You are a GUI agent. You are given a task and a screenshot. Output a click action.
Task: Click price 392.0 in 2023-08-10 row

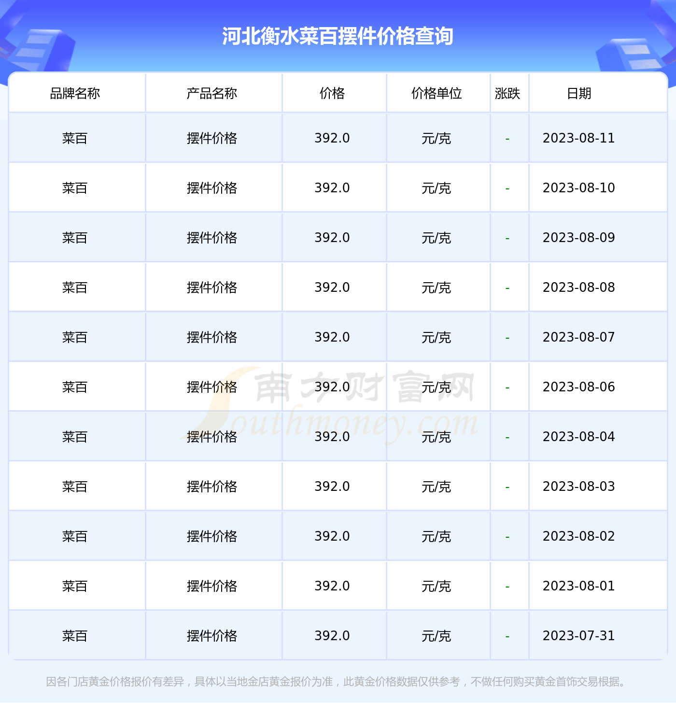pyautogui.click(x=332, y=188)
